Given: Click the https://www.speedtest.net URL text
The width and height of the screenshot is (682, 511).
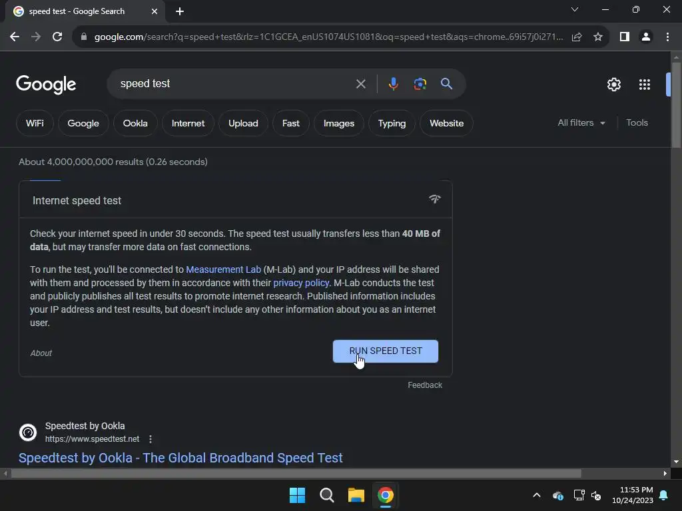Looking at the screenshot, I should pyautogui.click(x=92, y=439).
